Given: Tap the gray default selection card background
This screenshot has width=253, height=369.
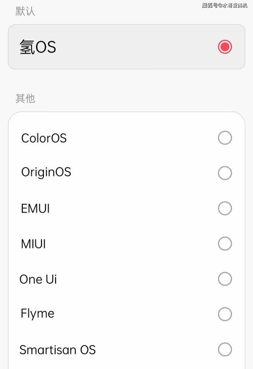Looking at the screenshot, I should [126, 47].
